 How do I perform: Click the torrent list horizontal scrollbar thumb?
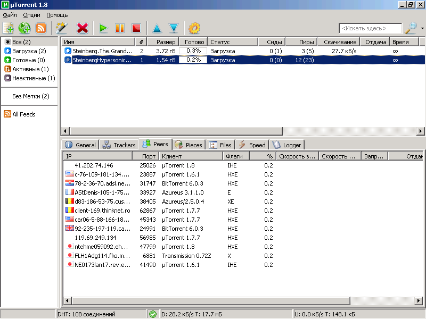tap(176, 131)
